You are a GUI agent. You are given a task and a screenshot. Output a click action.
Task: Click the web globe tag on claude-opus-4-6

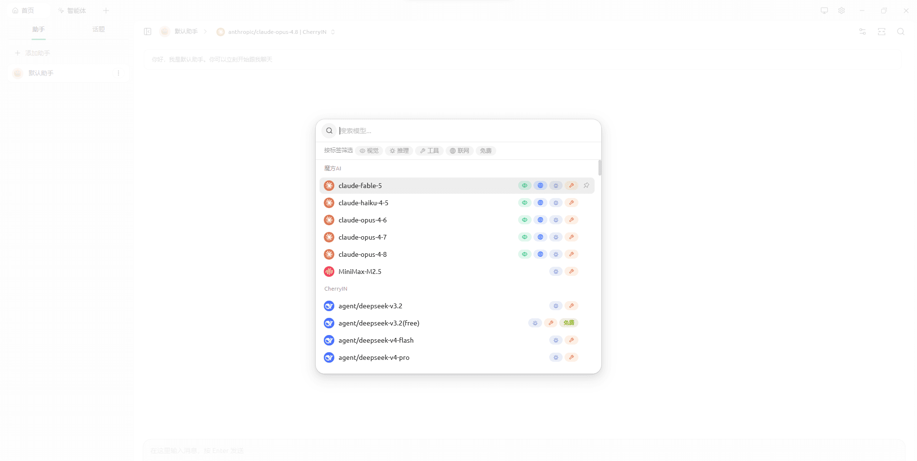(540, 220)
